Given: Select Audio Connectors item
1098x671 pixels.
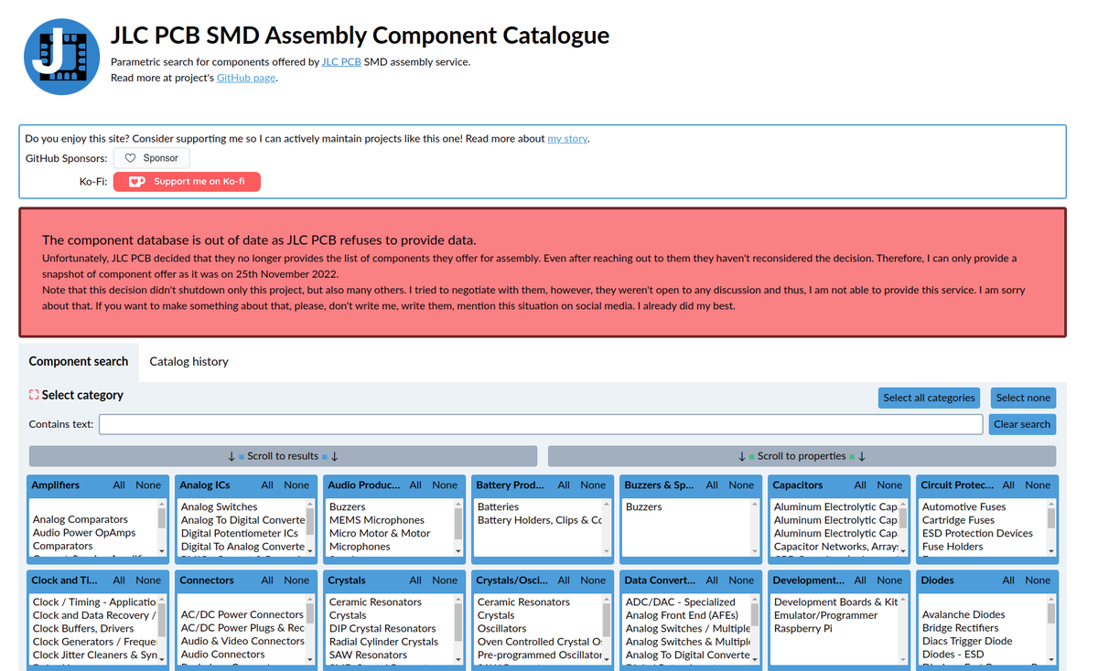Looking at the screenshot, I should pyautogui.click(x=223, y=655).
